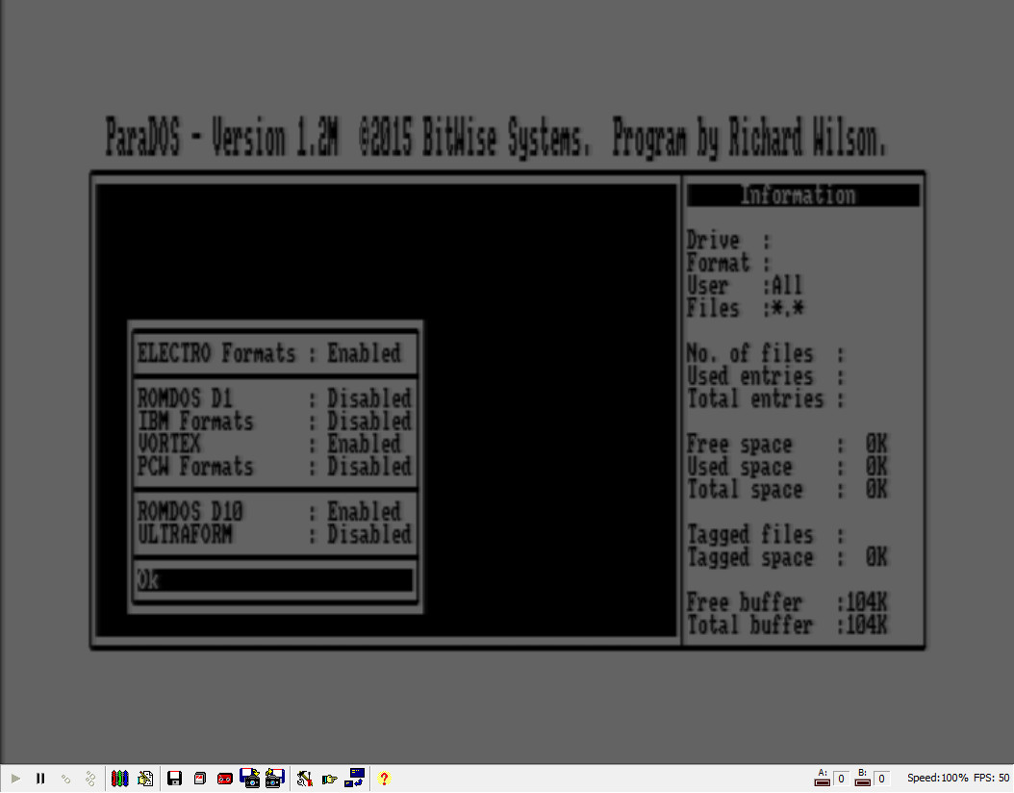Click the multi-step debug icon beside pause

[x=89, y=779]
